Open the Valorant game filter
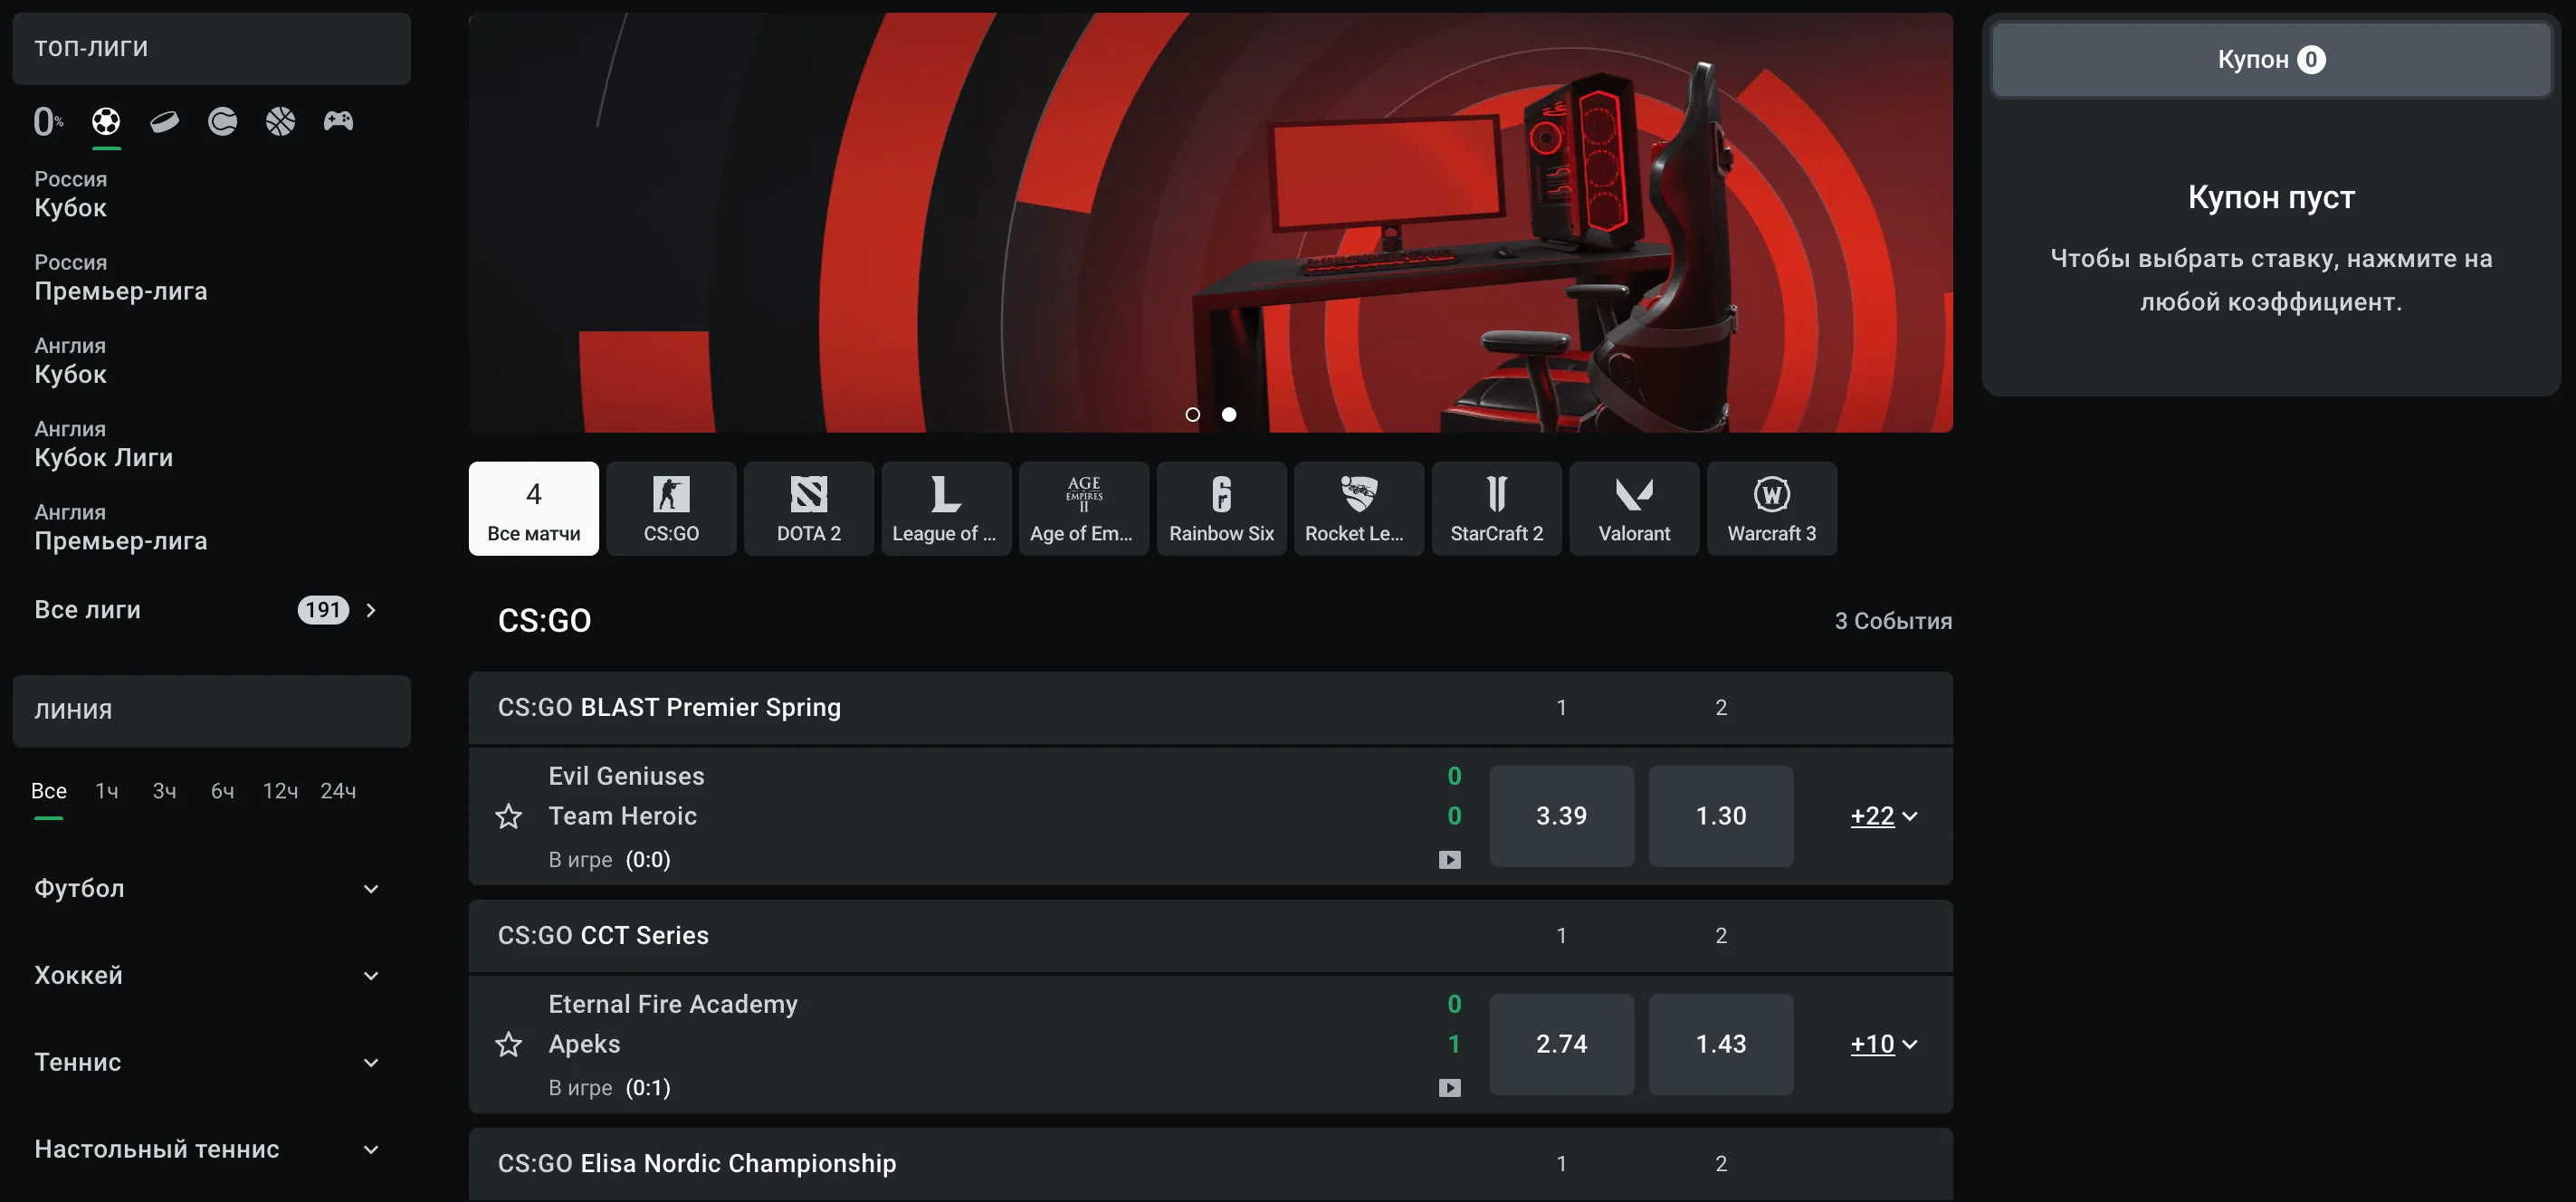Image resolution: width=2576 pixels, height=1202 pixels. coord(1633,508)
